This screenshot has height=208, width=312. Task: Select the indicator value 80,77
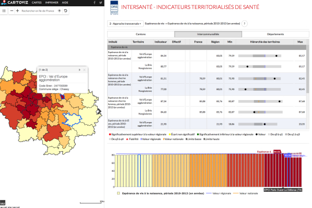click(x=164, y=67)
